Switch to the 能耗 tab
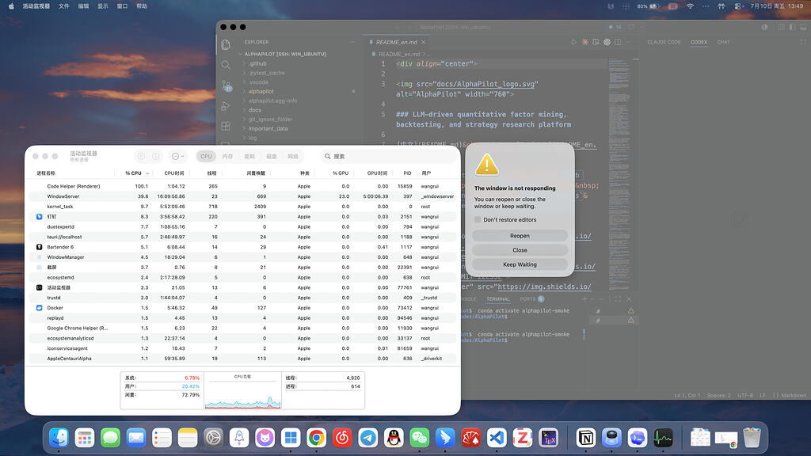Viewport: 811px width, 456px height. click(249, 156)
